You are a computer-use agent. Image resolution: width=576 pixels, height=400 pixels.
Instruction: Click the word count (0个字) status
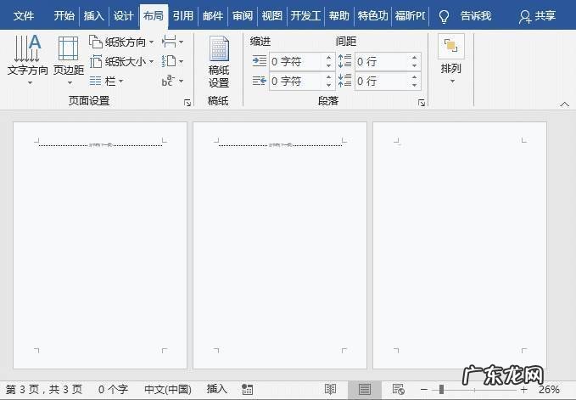click(113, 389)
